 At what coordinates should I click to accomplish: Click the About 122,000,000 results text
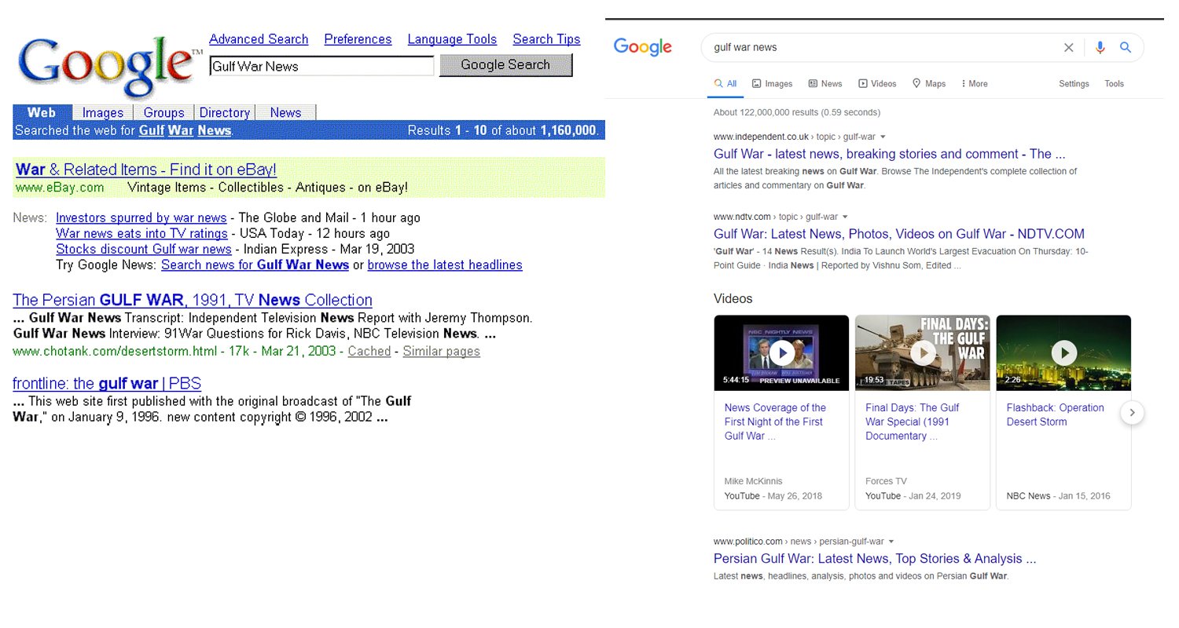tap(797, 112)
